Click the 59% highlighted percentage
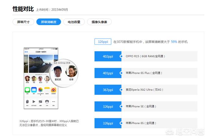This screenshot has width=208, height=139. 174,42
